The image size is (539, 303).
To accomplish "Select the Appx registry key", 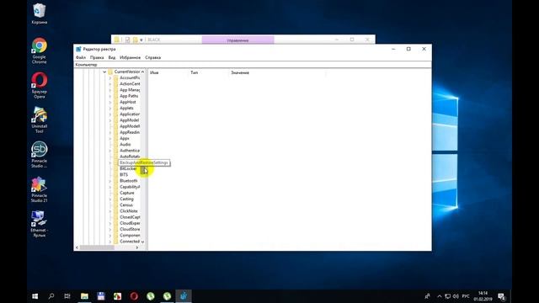I will (125, 138).
